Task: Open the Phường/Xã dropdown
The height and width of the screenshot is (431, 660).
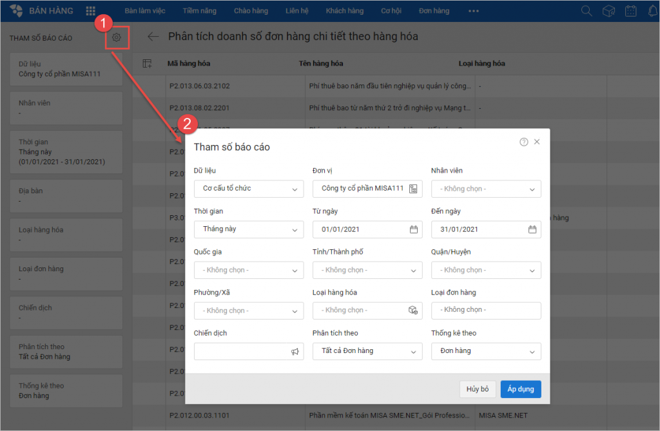Action: pyautogui.click(x=249, y=311)
